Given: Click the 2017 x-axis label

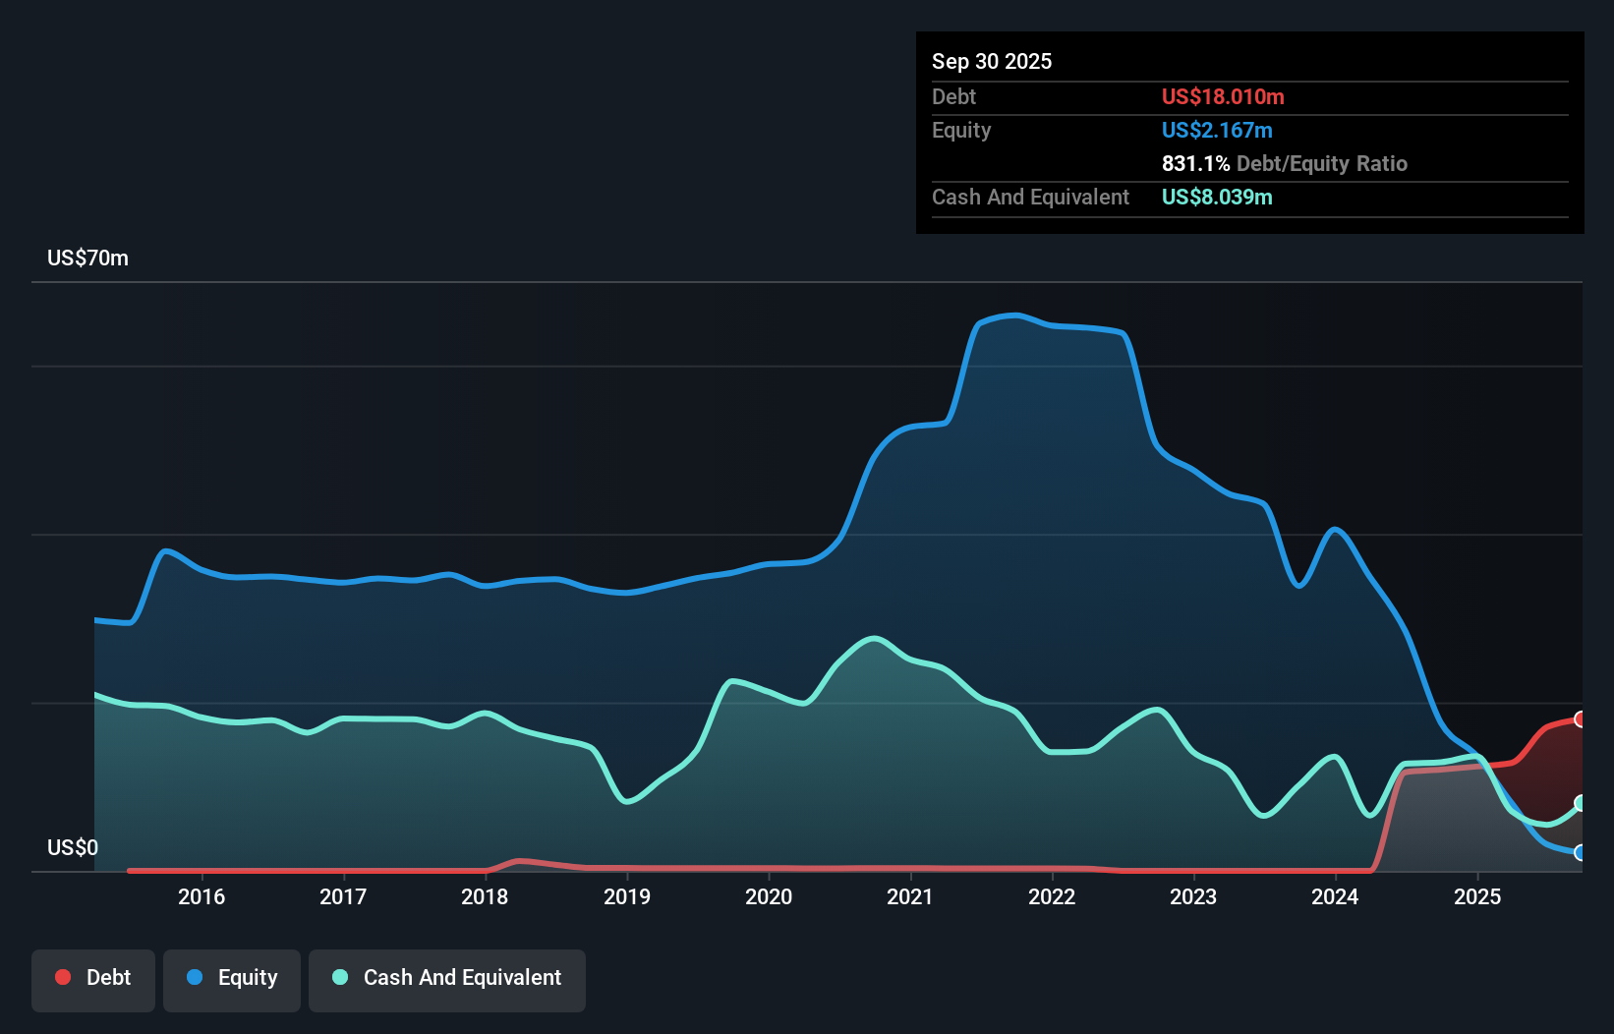Looking at the screenshot, I should coord(343,896).
